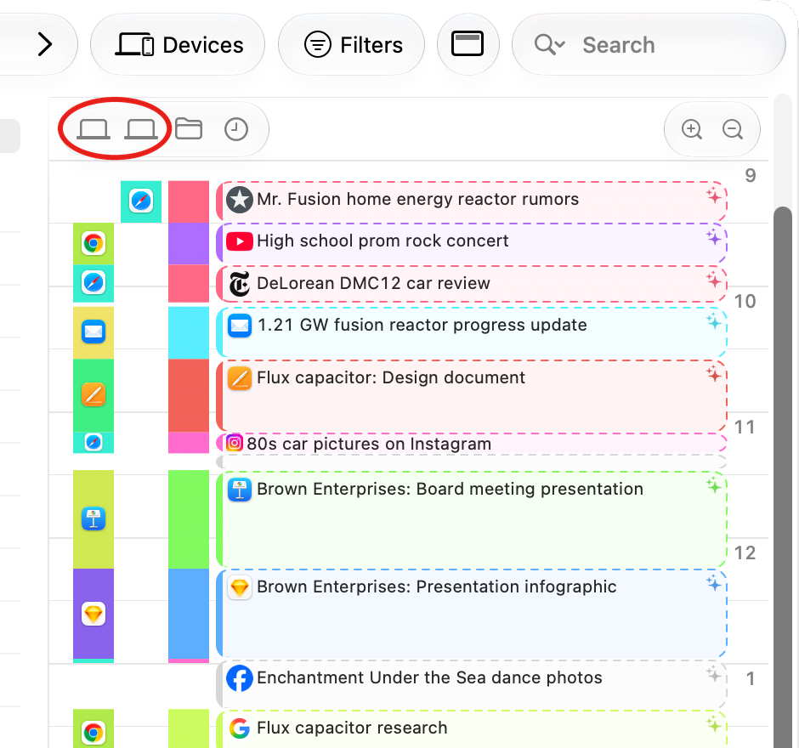Select Enchantment Under the Sea dance photos

(472, 683)
